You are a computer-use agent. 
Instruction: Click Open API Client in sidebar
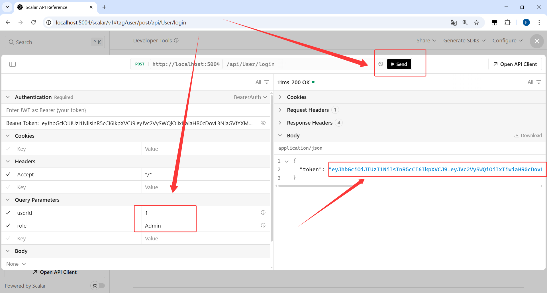point(55,272)
